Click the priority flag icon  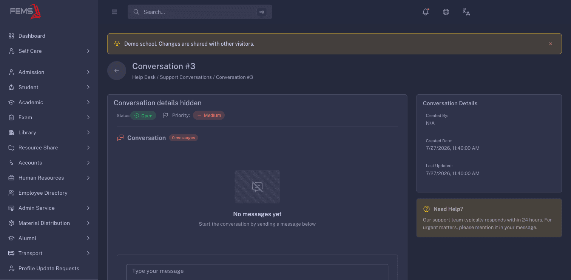165,115
